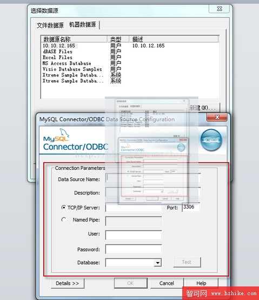Click the Named Pipe input field
This screenshot has height=300, width=259.
(134, 221)
